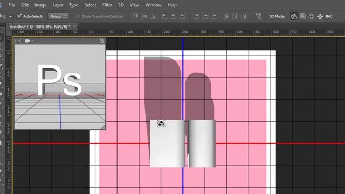This screenshot has width=345, height=194.
Task: Click the Auto-Align Layers icon
Action: point(258,16)
